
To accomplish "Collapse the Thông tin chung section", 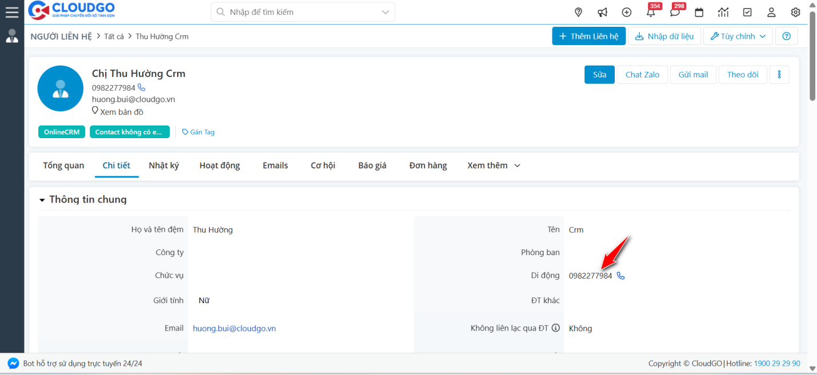I will click(x=42, y=199).
